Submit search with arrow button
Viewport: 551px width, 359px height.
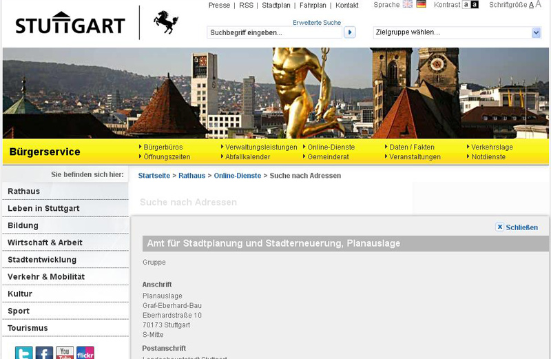click(x=350, y=32)
